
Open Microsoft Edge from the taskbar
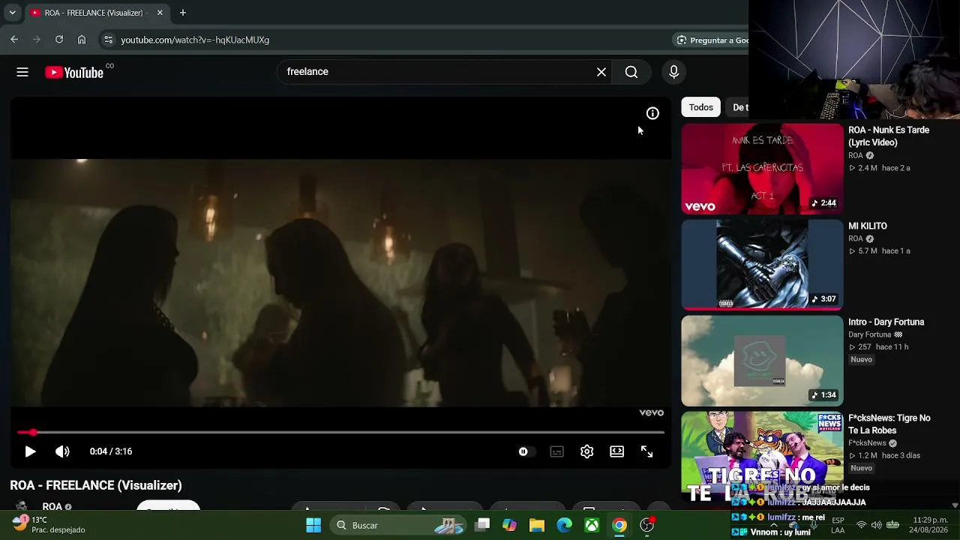(565, 525)
